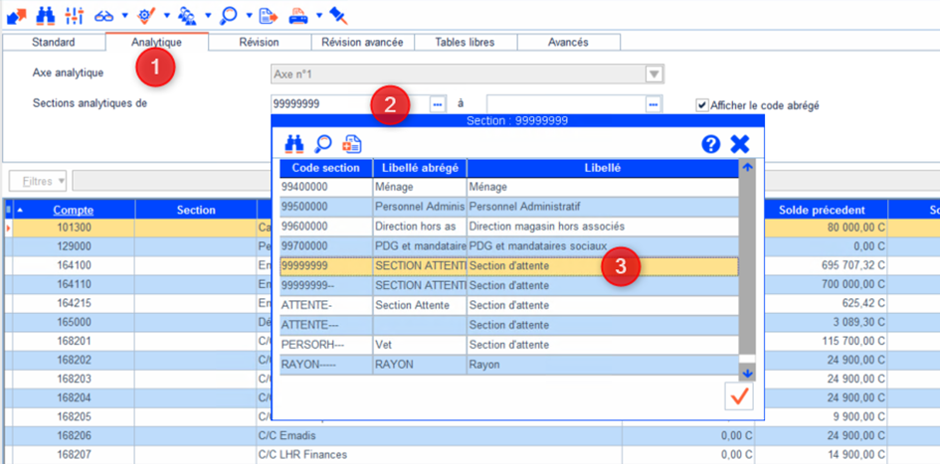Image resolution: width=940 pixels, height=464 pixels.
Task: Click the magnifier icon in Section popup
Action: [x=323, y=144]
